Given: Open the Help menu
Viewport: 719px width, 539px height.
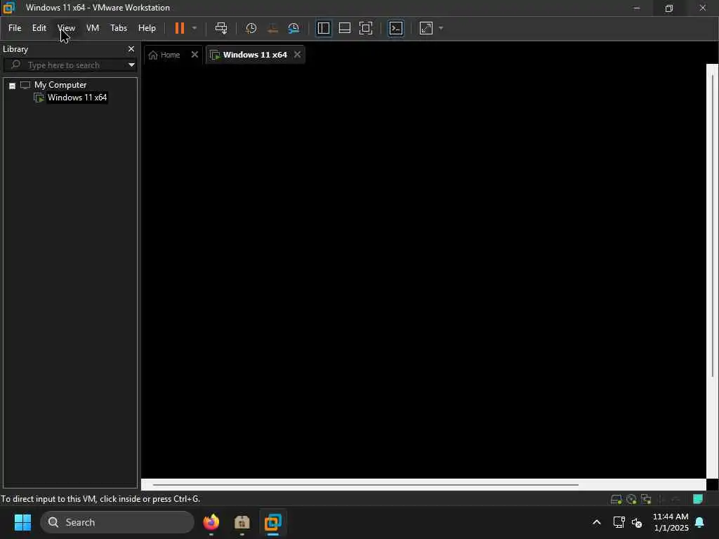Looking at the screenshot, I should click(147, 28).
